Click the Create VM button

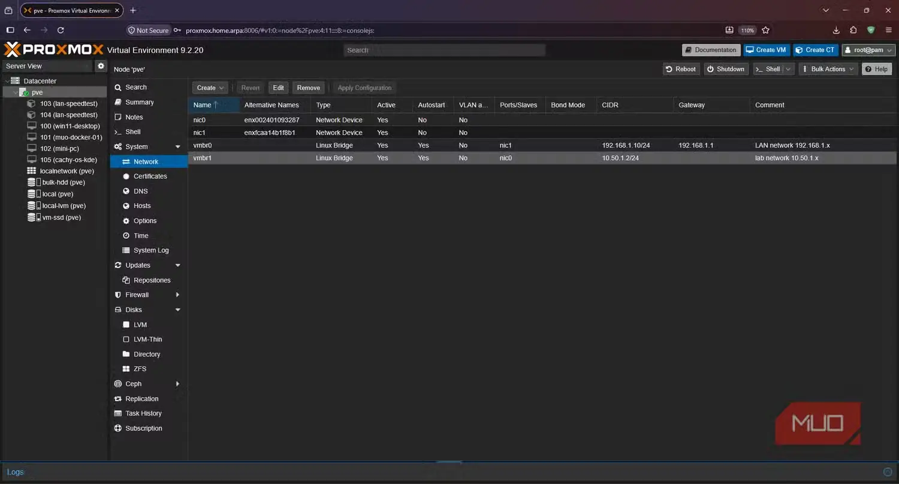pos(767,50)
